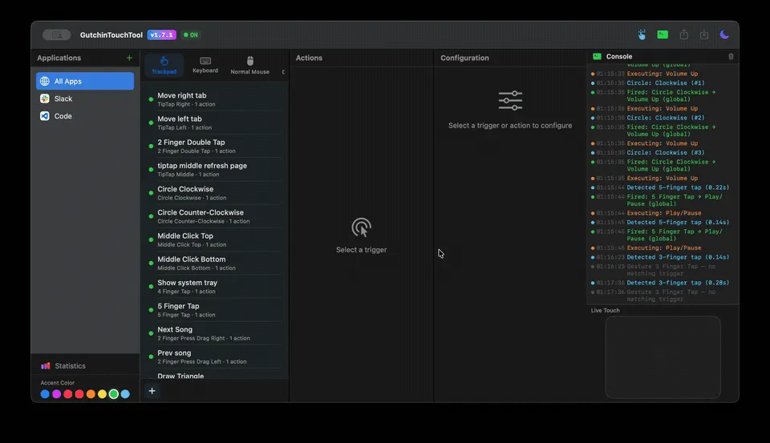Open the Statistics panel
Viewport: 770px width, 443px height.
(63, 366)
